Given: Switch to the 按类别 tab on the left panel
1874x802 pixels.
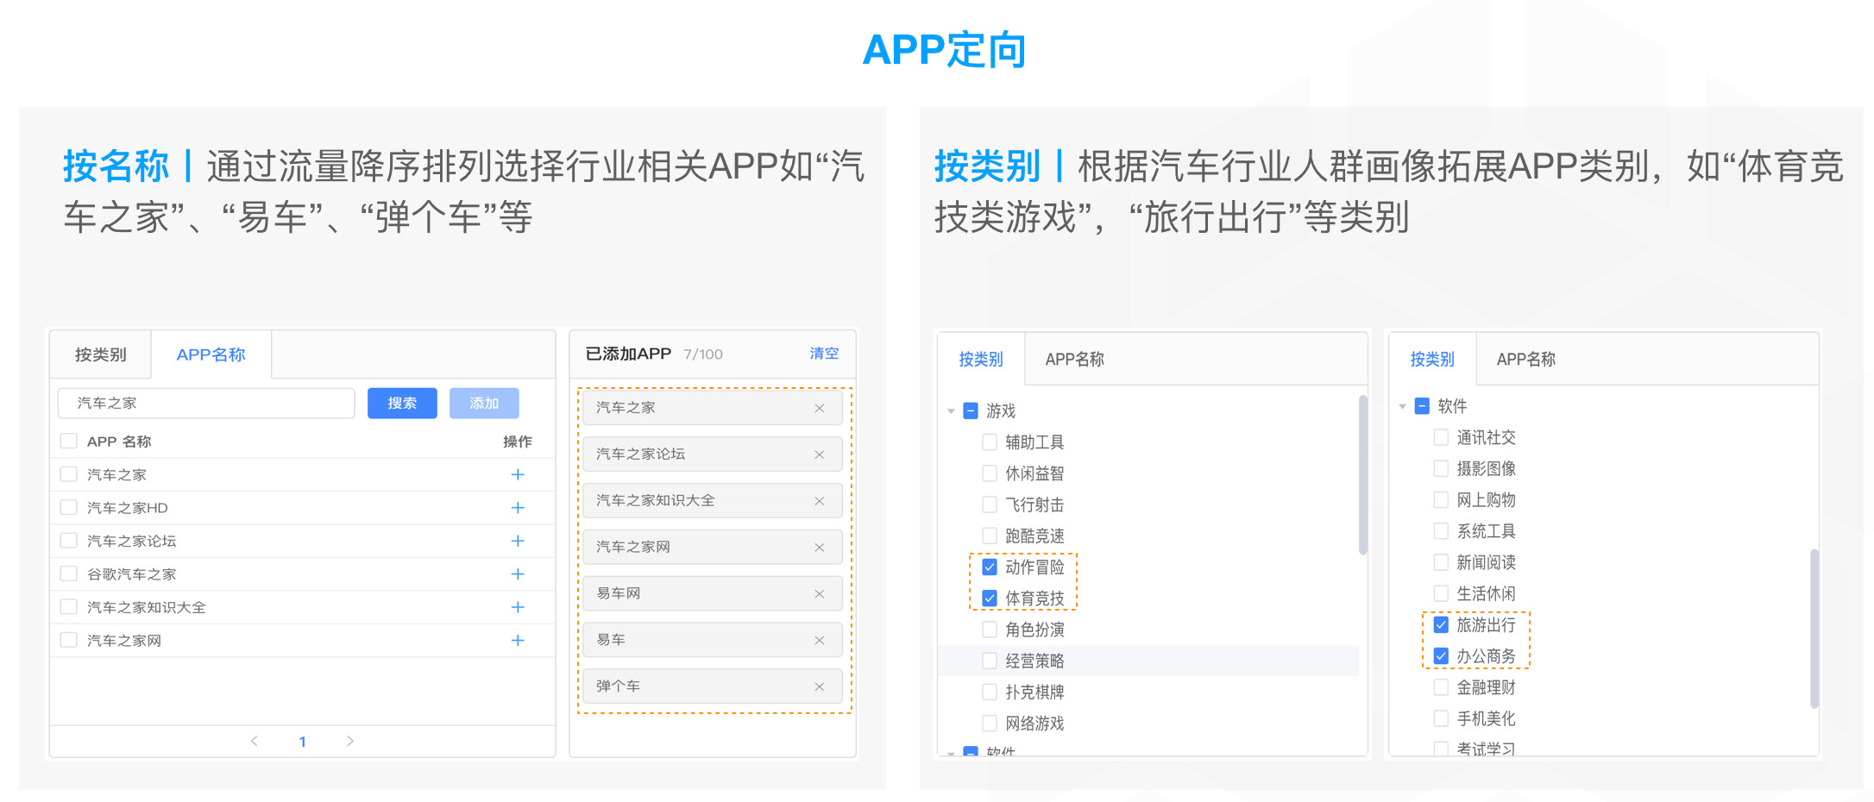Looking at the screenshot, I should pyautogui.click(x=100, y=354).
